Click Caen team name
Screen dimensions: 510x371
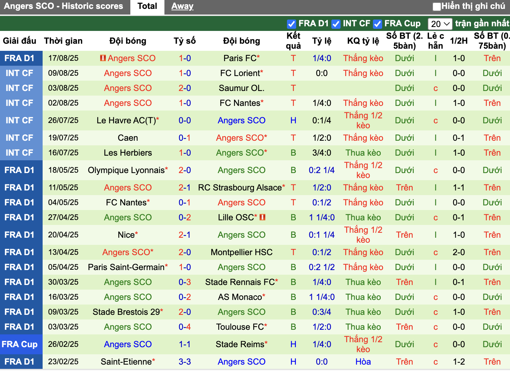click(128, 138)
